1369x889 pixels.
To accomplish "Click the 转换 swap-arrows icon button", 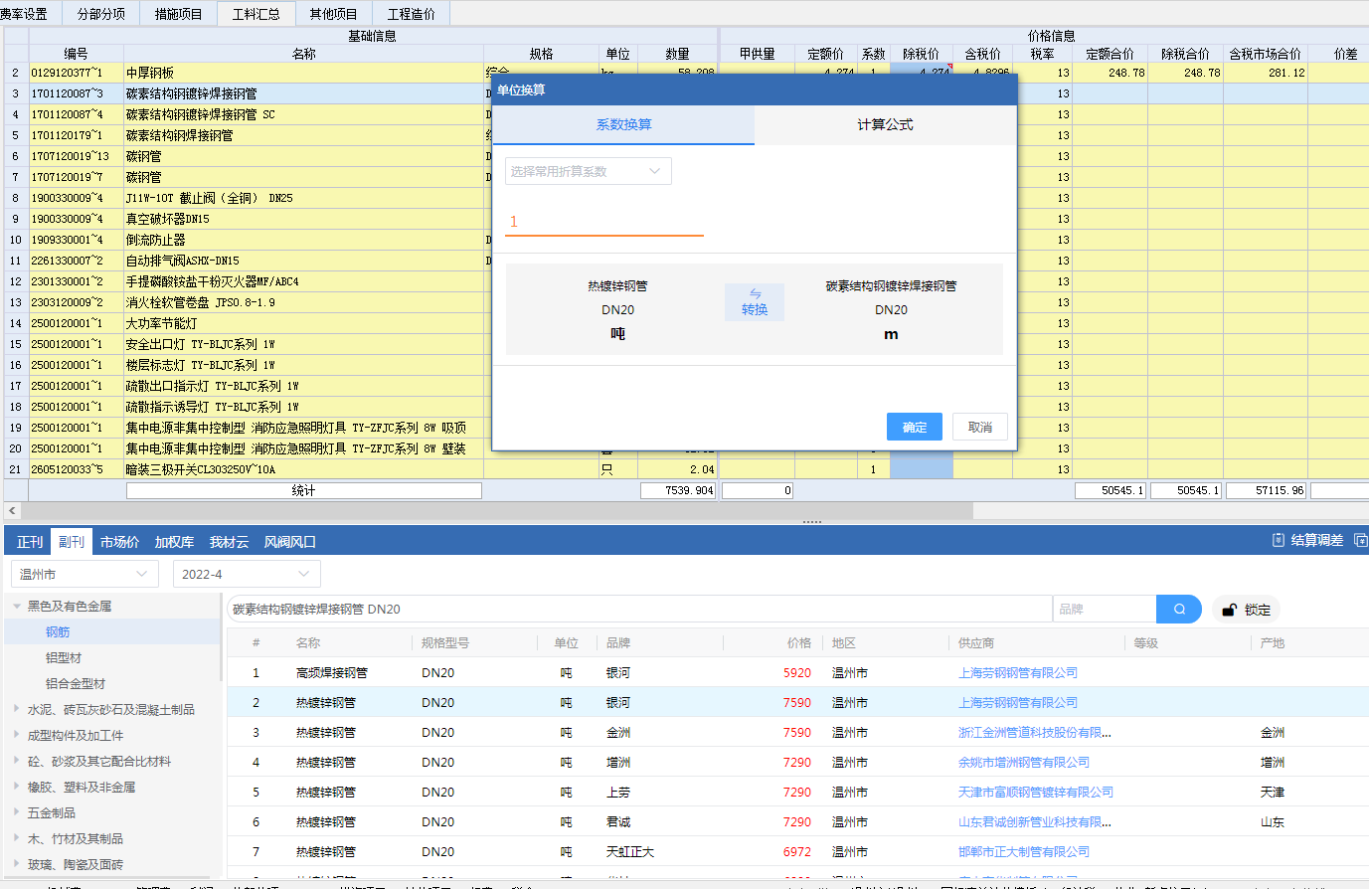I will 755,302.
